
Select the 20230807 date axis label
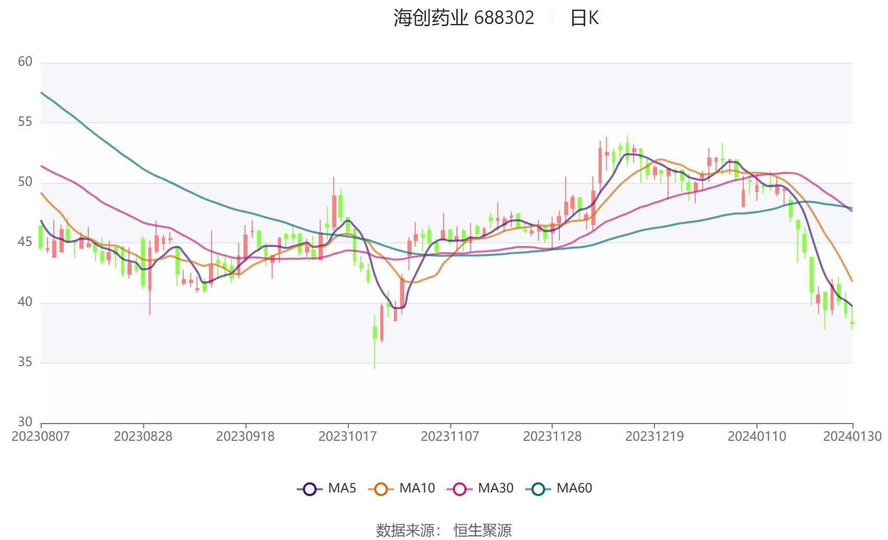tap(41, 437)
